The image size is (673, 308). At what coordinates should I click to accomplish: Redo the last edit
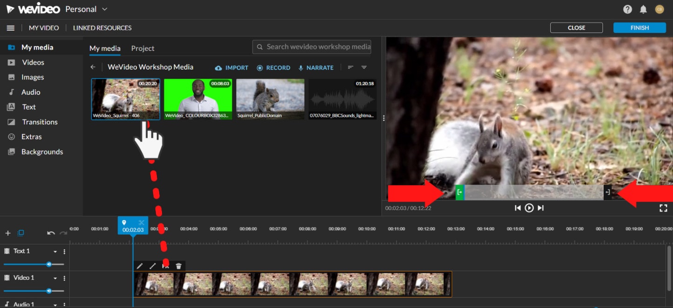(63, 233)
